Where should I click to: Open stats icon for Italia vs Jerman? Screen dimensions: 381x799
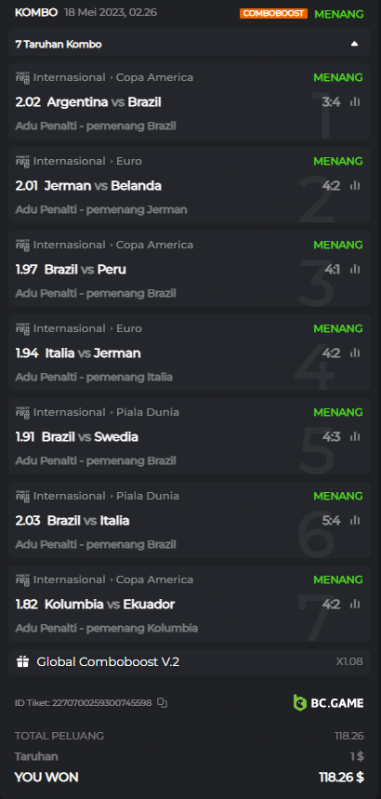(x=355, y=353)
